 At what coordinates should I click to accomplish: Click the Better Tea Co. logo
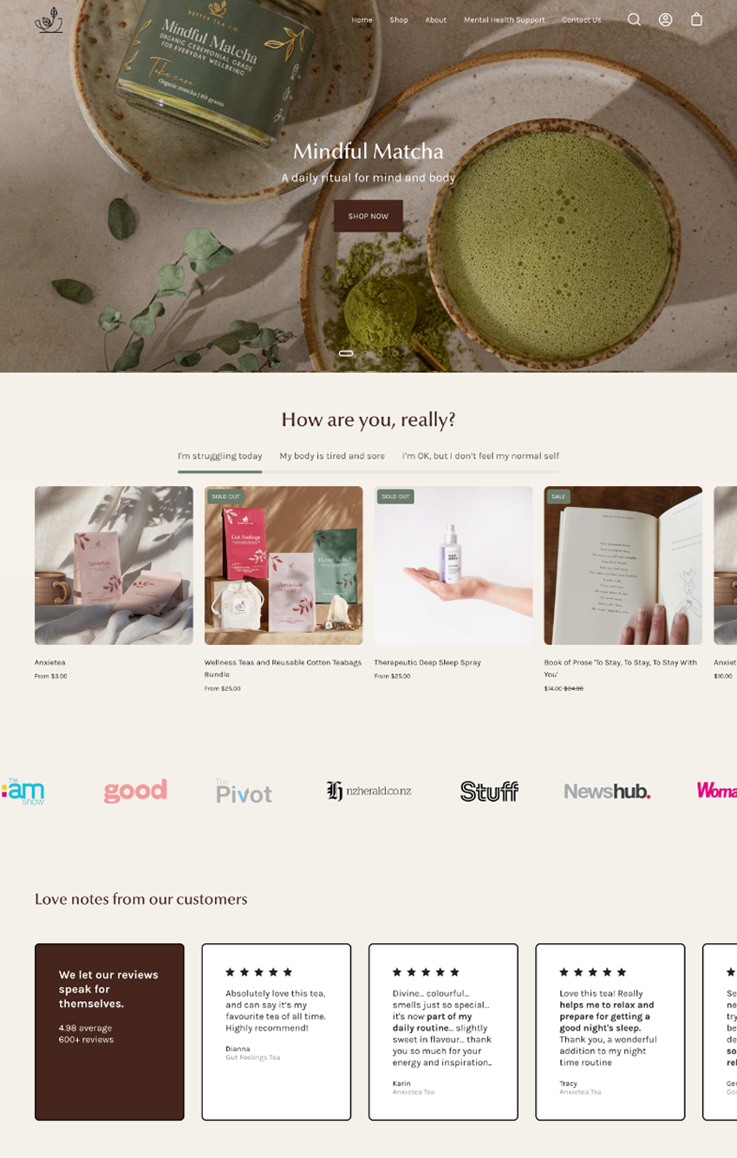[49, 20]
